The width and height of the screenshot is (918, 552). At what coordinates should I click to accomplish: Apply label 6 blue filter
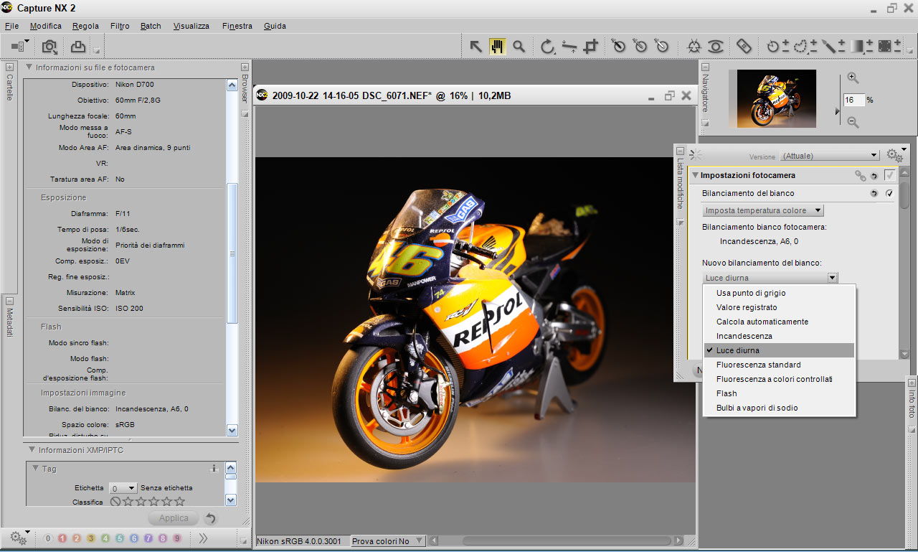pyautogui.click(x=134, y=538)
